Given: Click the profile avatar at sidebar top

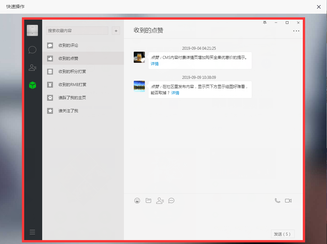Looking at the screenshot, I should (32, 30).
